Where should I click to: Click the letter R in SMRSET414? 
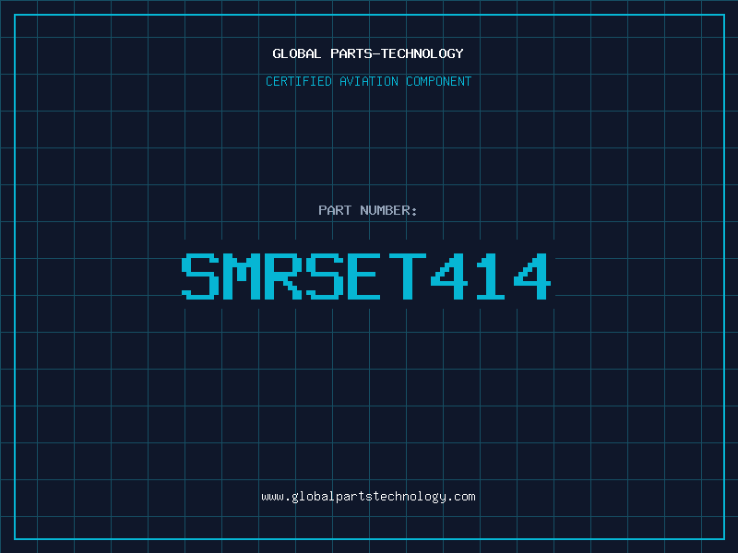(x=283, y=276)
